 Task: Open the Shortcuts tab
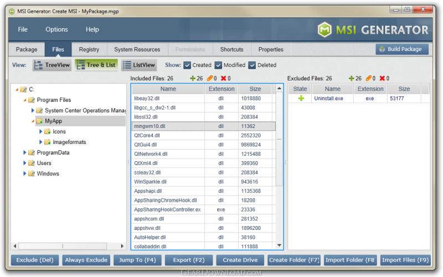point(231,49)
